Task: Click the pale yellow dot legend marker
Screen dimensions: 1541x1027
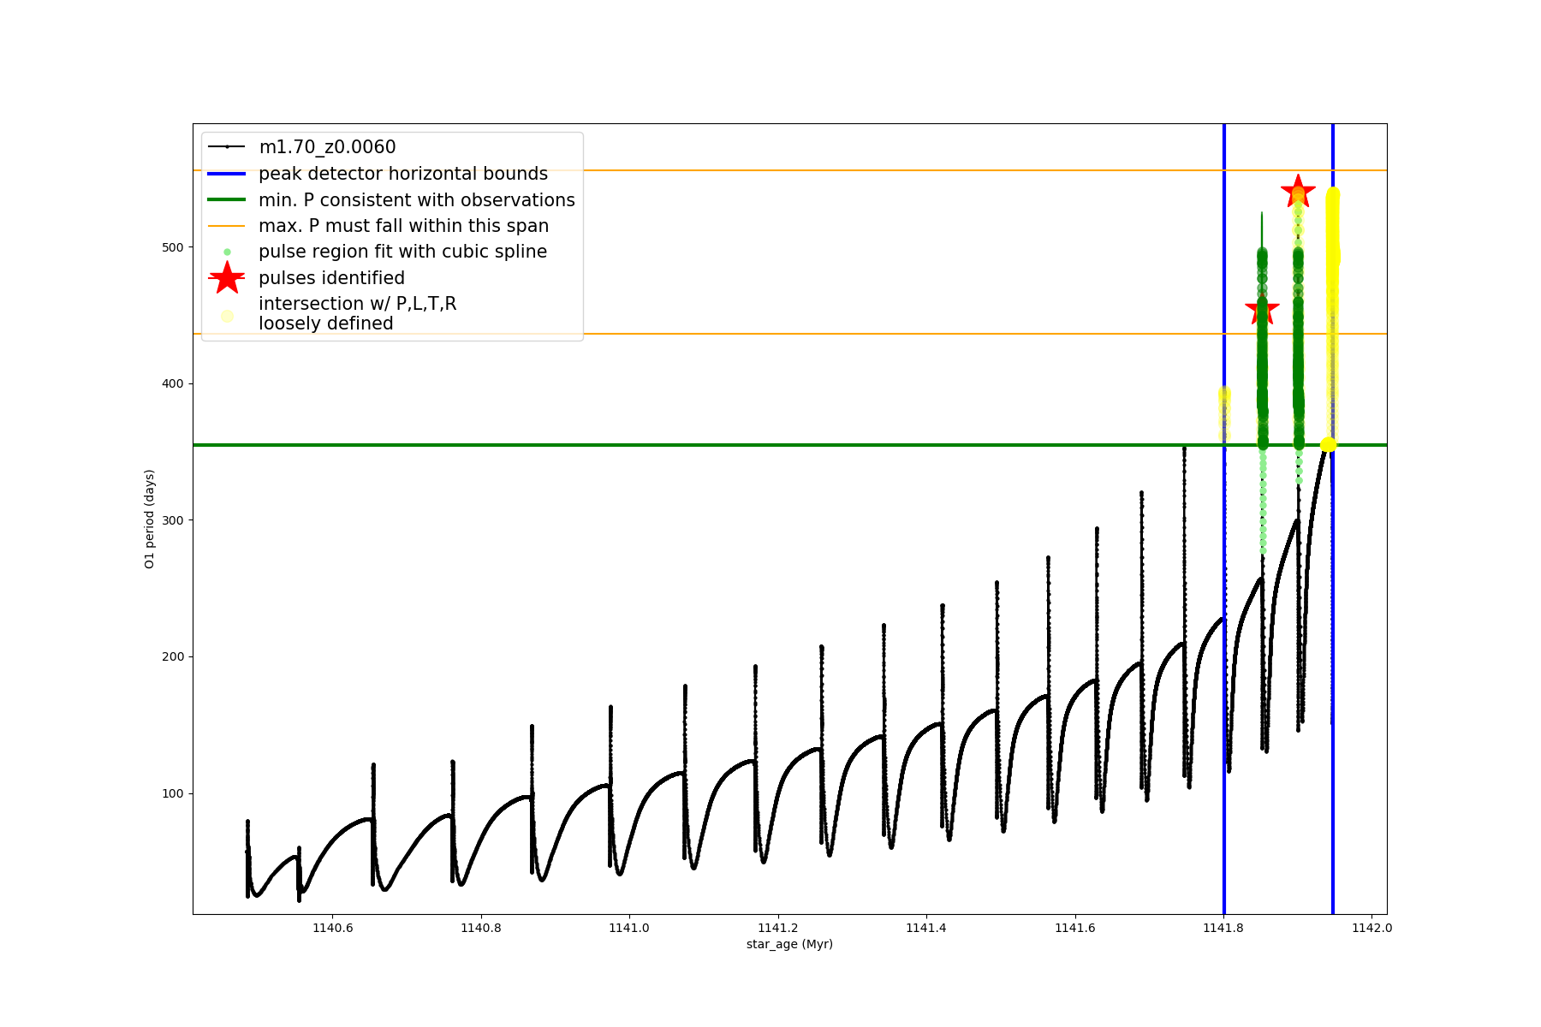Action: [227, 316]
